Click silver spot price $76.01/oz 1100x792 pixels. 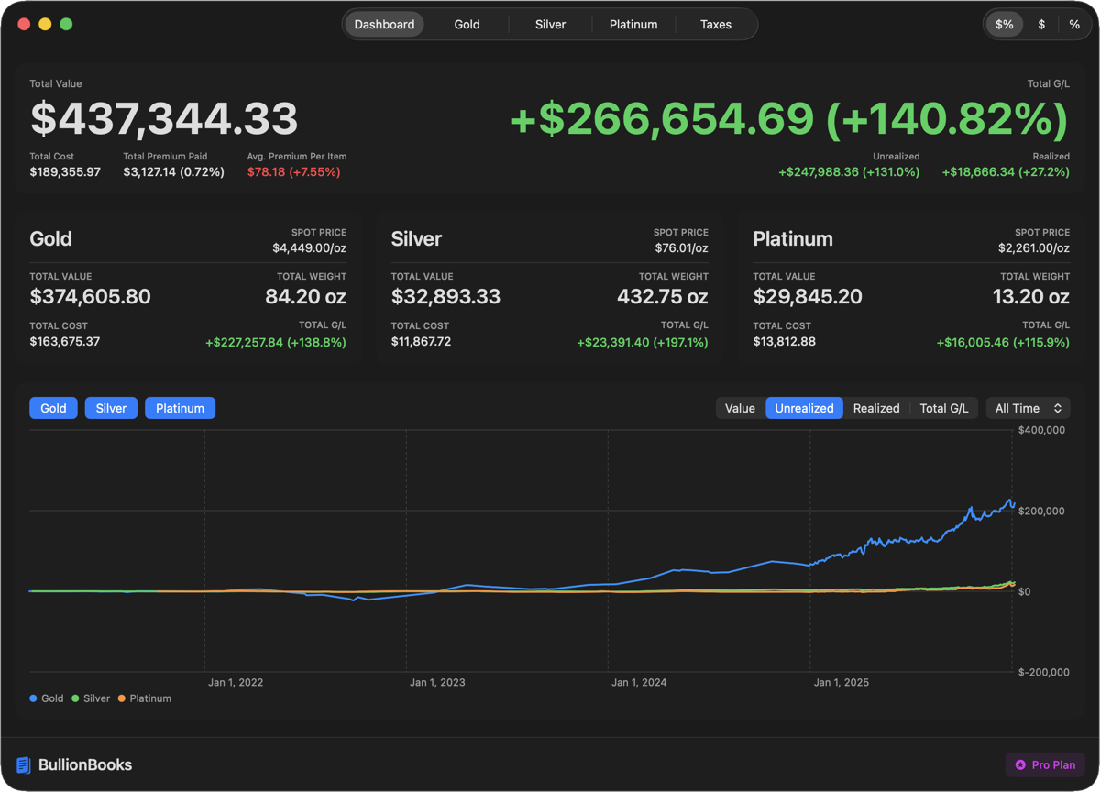pos(681,247)
